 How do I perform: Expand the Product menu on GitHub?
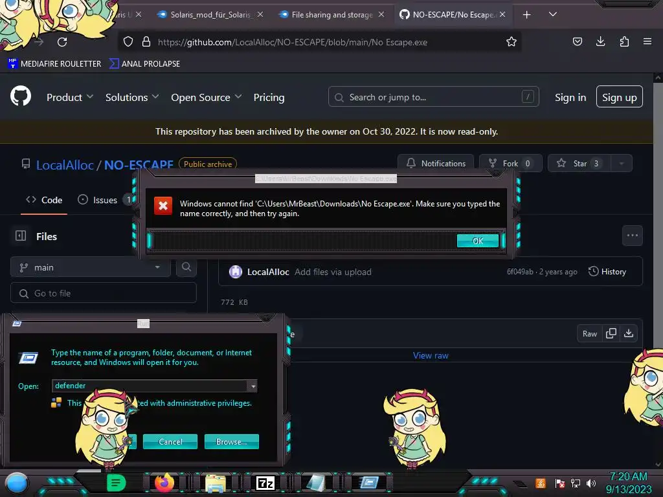[x=70, y=97]
